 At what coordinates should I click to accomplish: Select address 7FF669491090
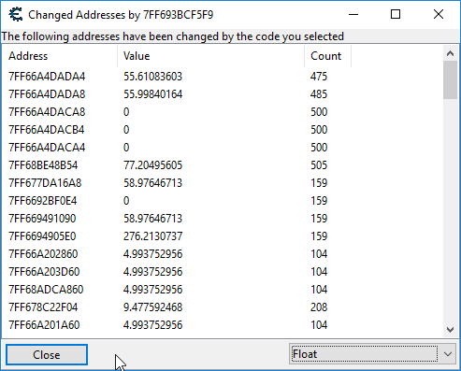coord(42,219)
